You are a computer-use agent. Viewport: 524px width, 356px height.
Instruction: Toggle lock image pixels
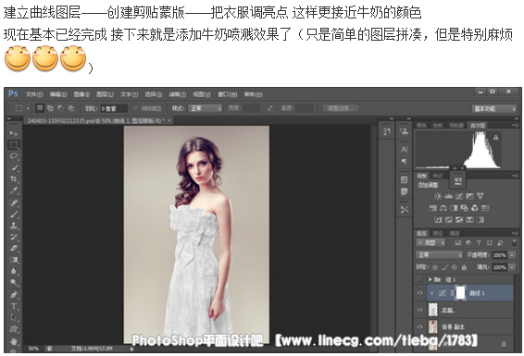[444, 267]
